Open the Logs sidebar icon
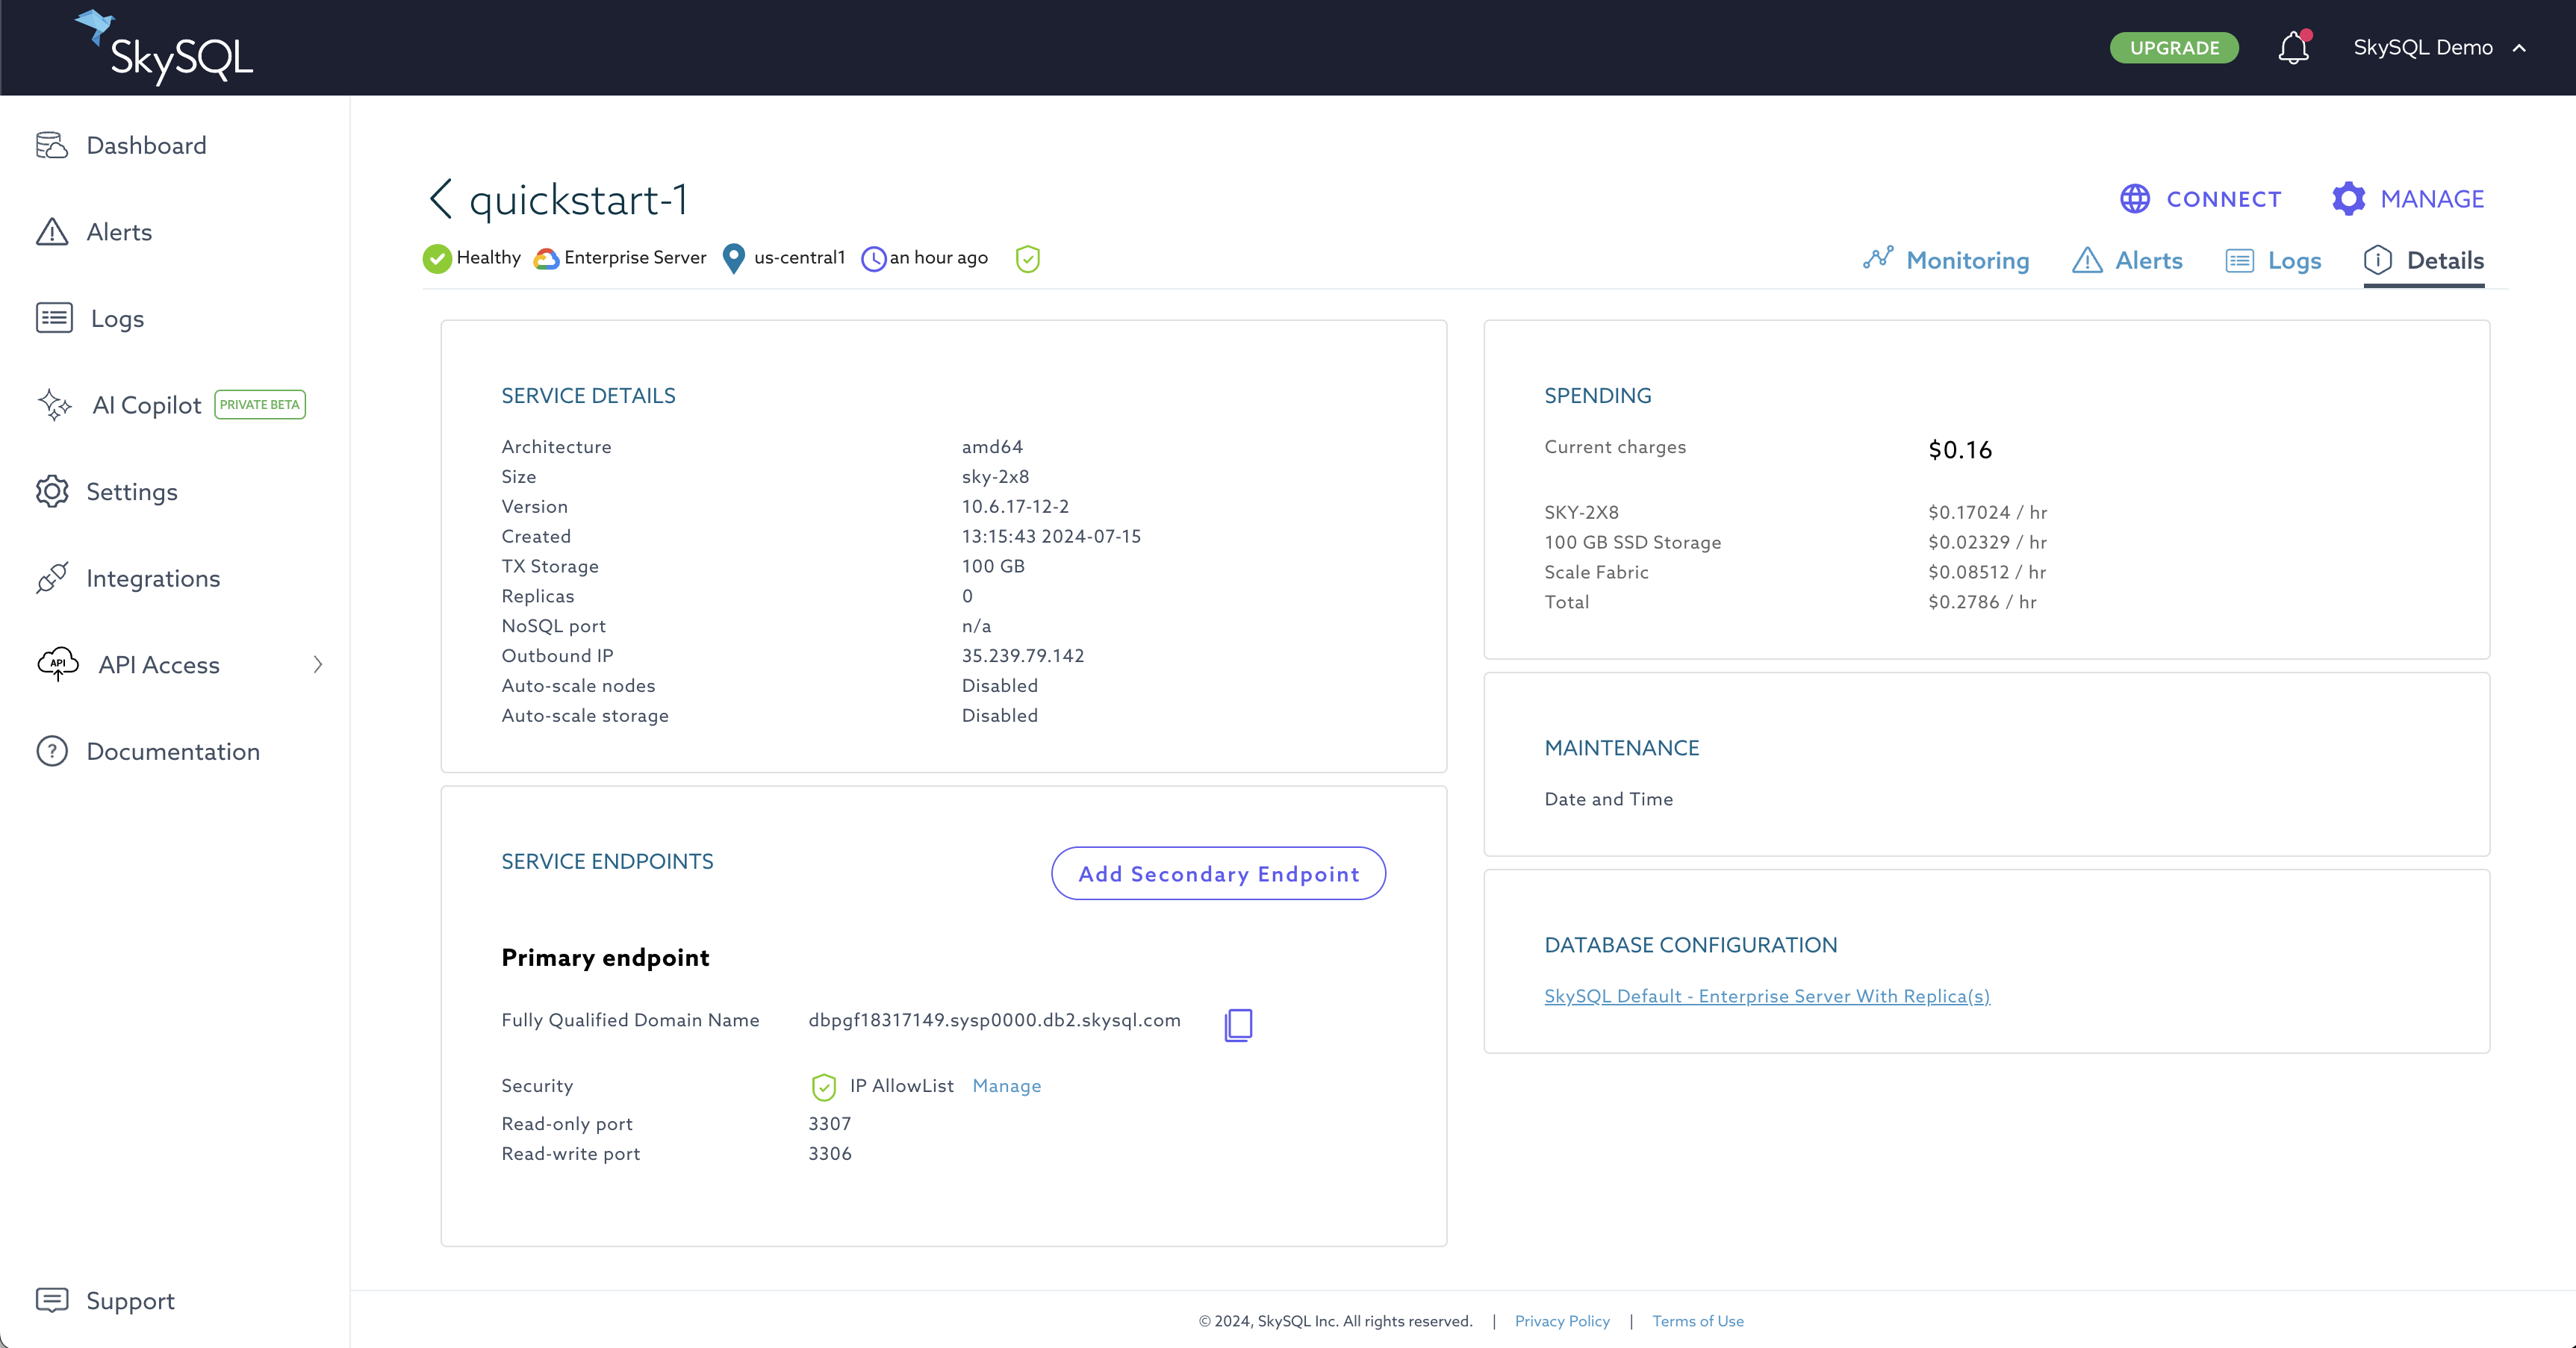Screen dimensions: 2576x1348 [x=54, y=318]
